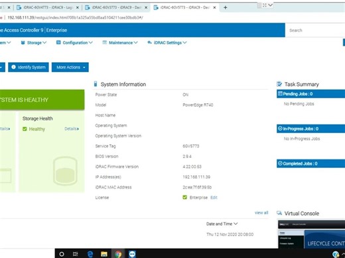This screenshot has height=258, width=345.
Task: Click Edit next to Enterprise license
Action: (214, 198)
